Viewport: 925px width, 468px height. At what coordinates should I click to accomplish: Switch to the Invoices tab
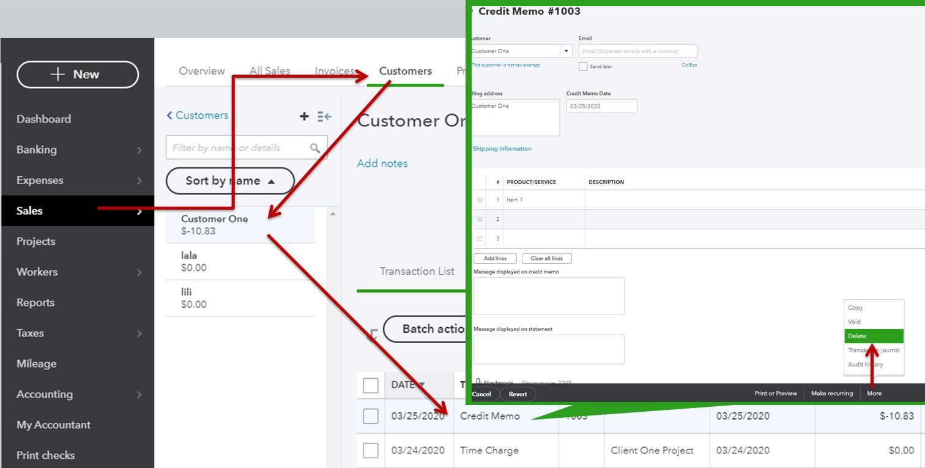[x=335, y=71]
